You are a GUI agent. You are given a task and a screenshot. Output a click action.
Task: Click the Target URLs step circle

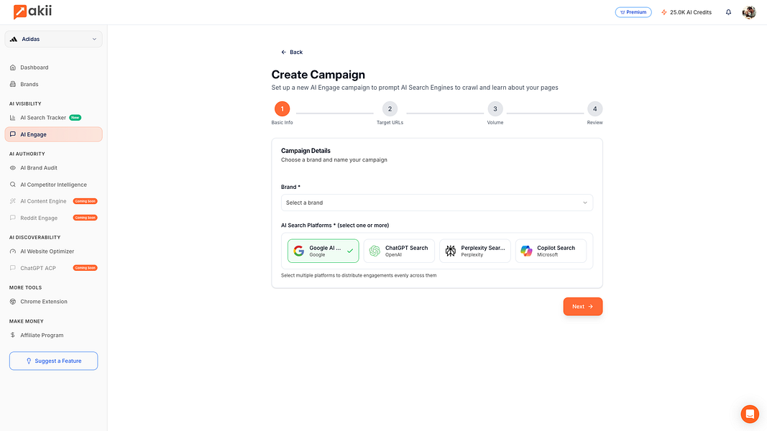(x=390, y=108)
